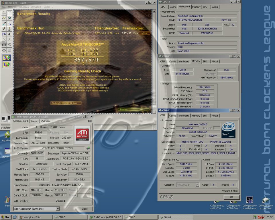The height and width of the screenshot is (220, 275).
Task: Open About tab in top CPU-Z Mainboard window
Action: 215,7
